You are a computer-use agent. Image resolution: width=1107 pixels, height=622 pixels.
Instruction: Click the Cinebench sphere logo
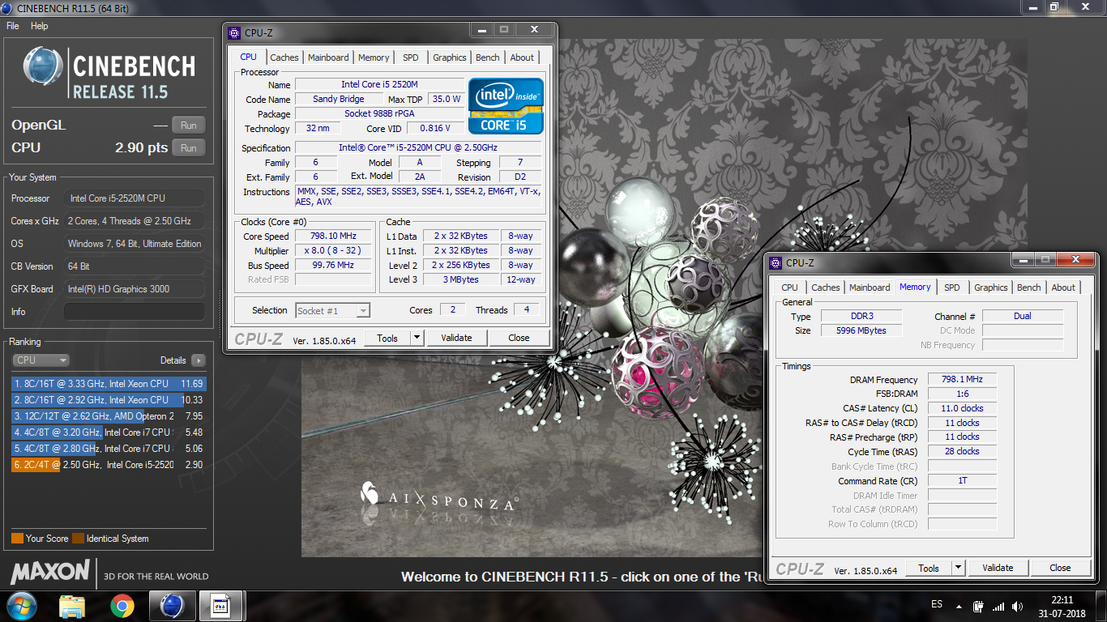(x=44, y=67)
